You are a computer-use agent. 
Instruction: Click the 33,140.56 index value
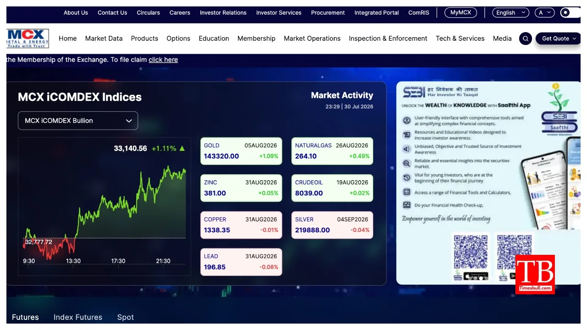(x=130, y=148)
